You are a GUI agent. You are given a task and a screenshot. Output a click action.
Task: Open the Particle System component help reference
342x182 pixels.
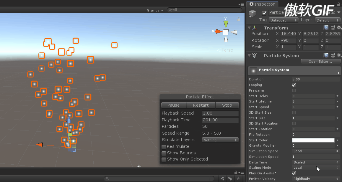326,55
